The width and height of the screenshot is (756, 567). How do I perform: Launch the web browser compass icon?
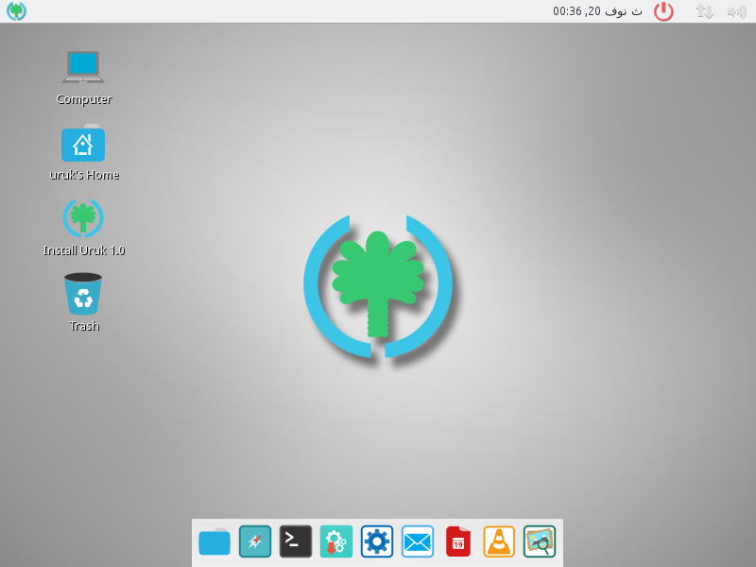point(255,541)
